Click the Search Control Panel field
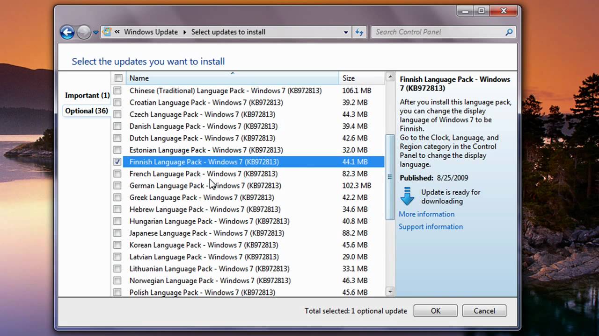Viewport: 599px width, 336px height. [x=444, y=32]
